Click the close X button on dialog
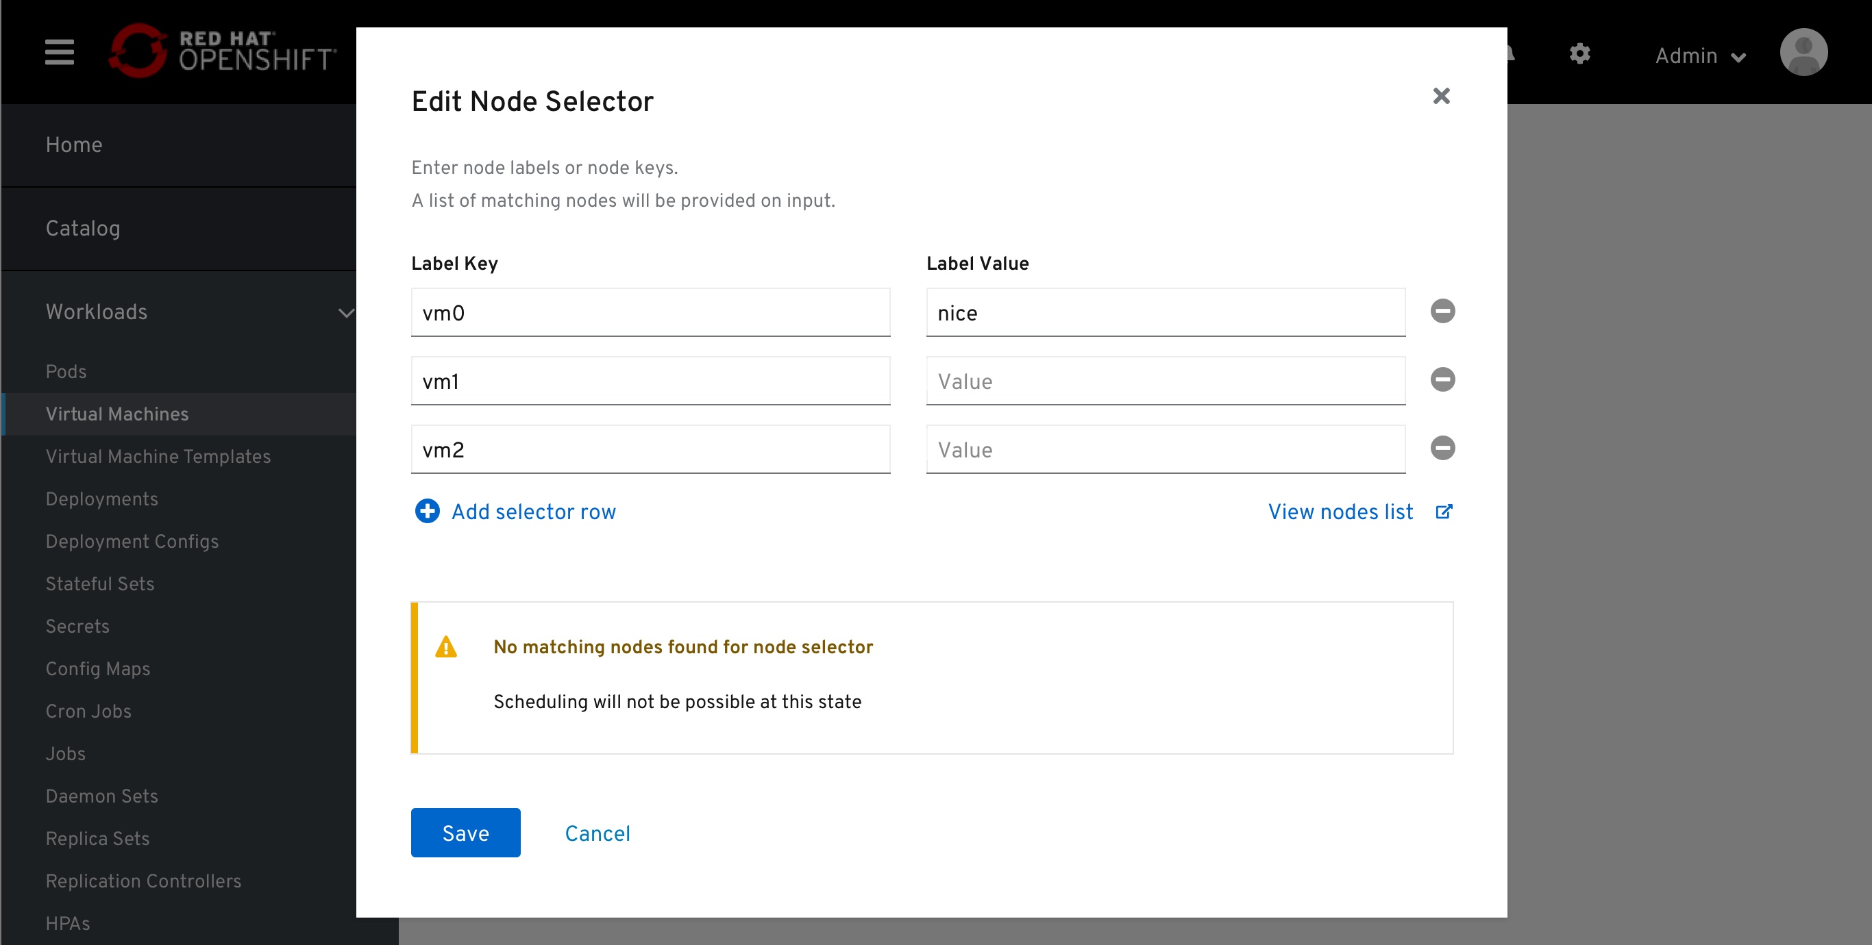This screenshot has height=945, width=1872. [1443, 97]
